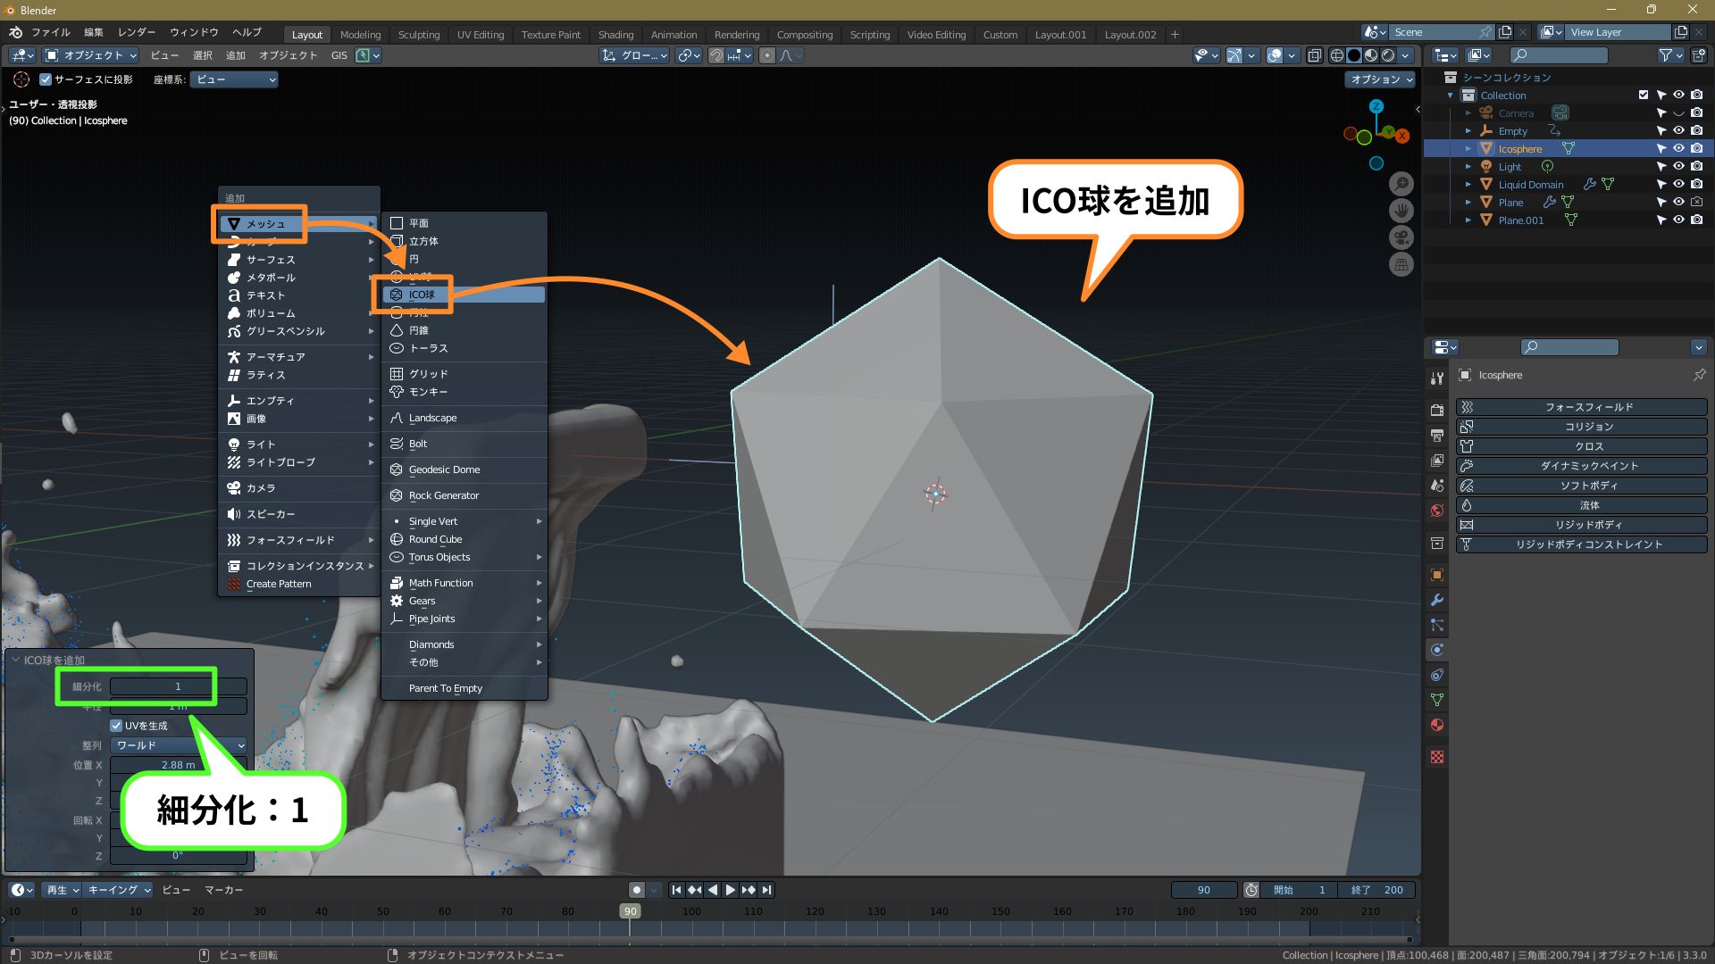Uncheck the Generate UVs checkbox
The width and height of the screenshot is (1715, 964).
point(116,726)
